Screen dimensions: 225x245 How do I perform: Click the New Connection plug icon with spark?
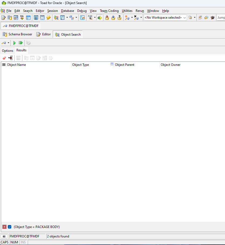(x=127, y=18)
